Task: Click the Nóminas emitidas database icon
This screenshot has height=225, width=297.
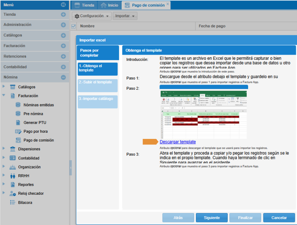Action: click(x=18, y=105)
